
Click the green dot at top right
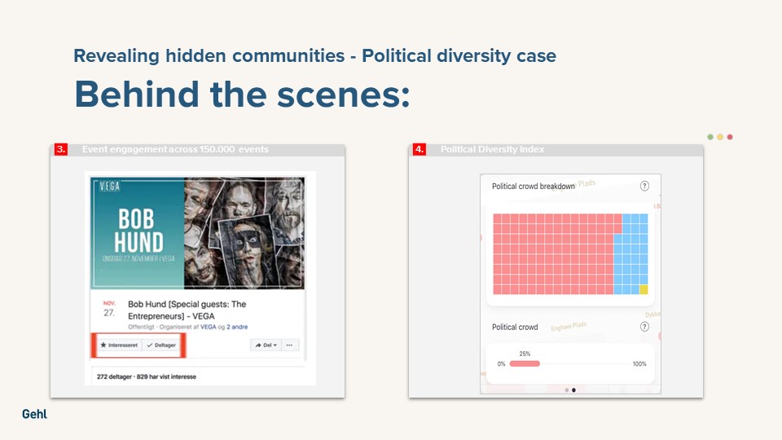tap(710, 137)
